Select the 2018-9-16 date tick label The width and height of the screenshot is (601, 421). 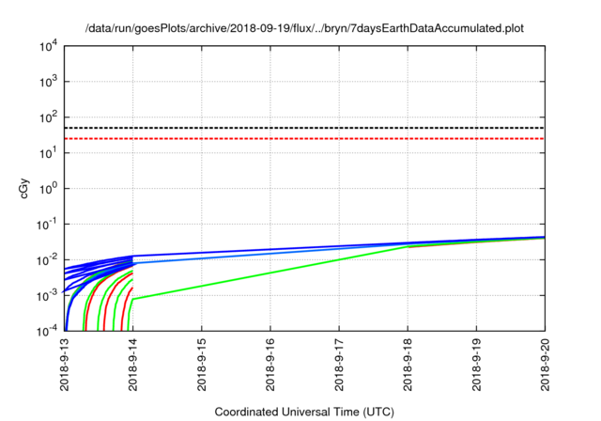270,365
